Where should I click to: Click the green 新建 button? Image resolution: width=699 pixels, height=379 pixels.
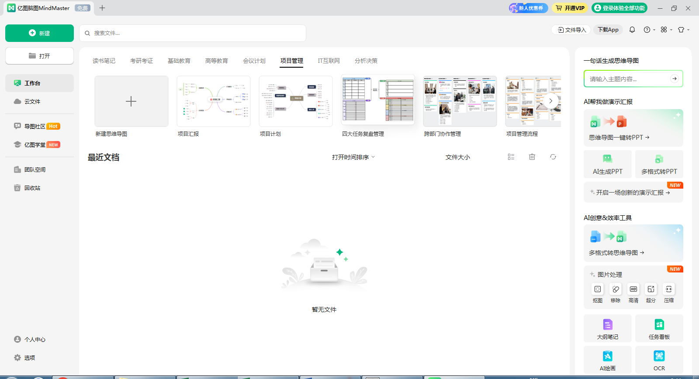[39, 33]
